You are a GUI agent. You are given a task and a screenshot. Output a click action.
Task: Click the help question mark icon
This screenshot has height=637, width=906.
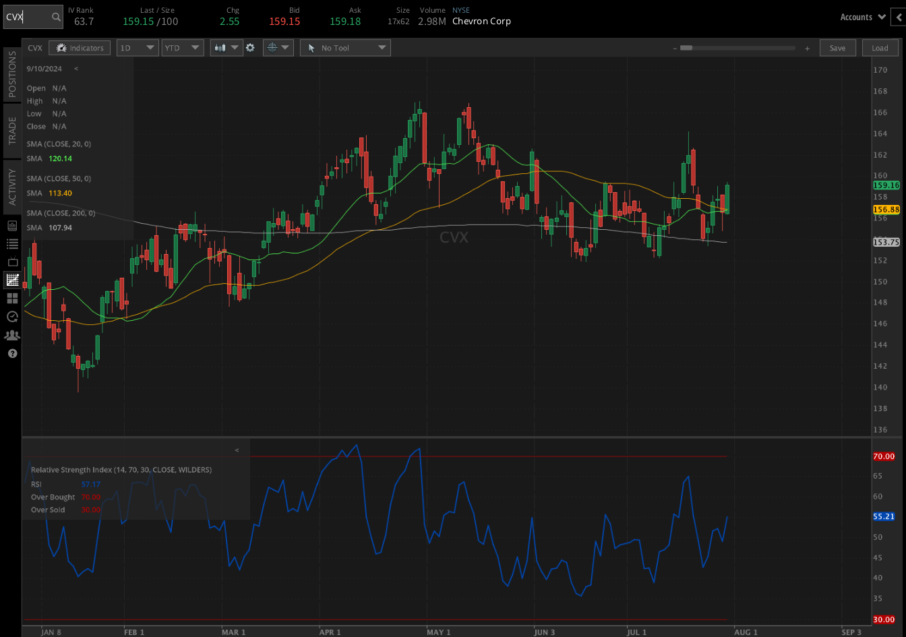12,353
